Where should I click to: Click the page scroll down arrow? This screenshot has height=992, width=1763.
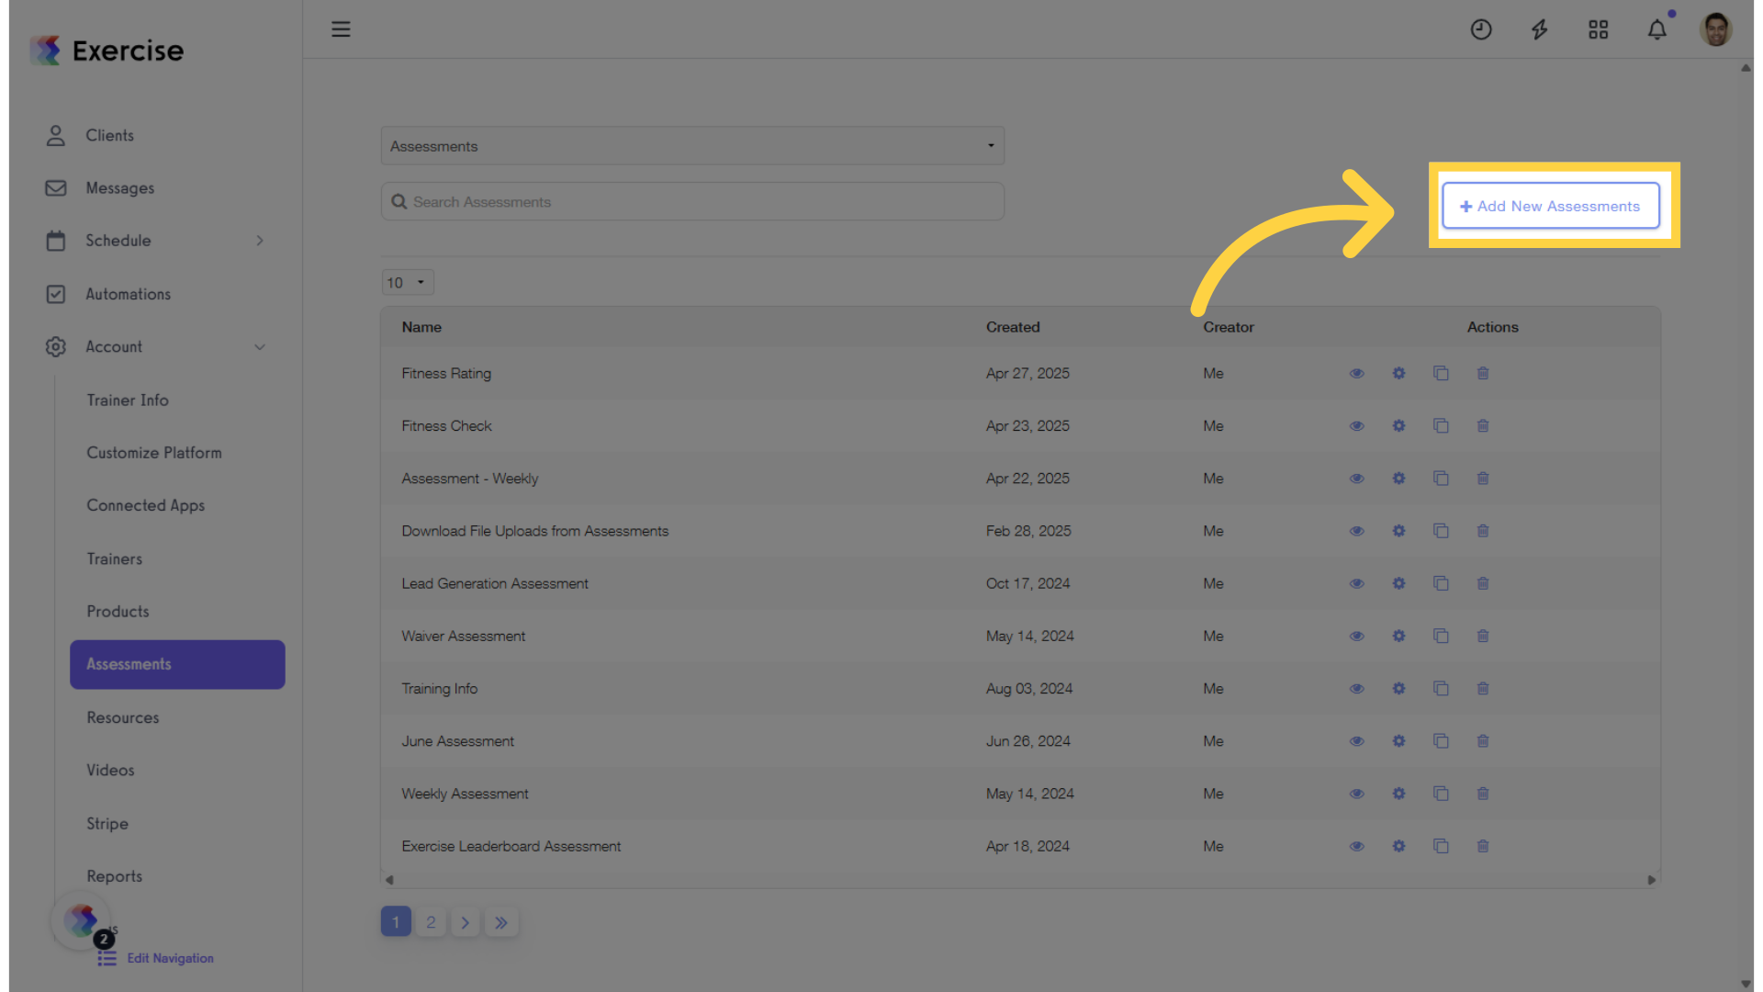click(x=1746, y=984)
